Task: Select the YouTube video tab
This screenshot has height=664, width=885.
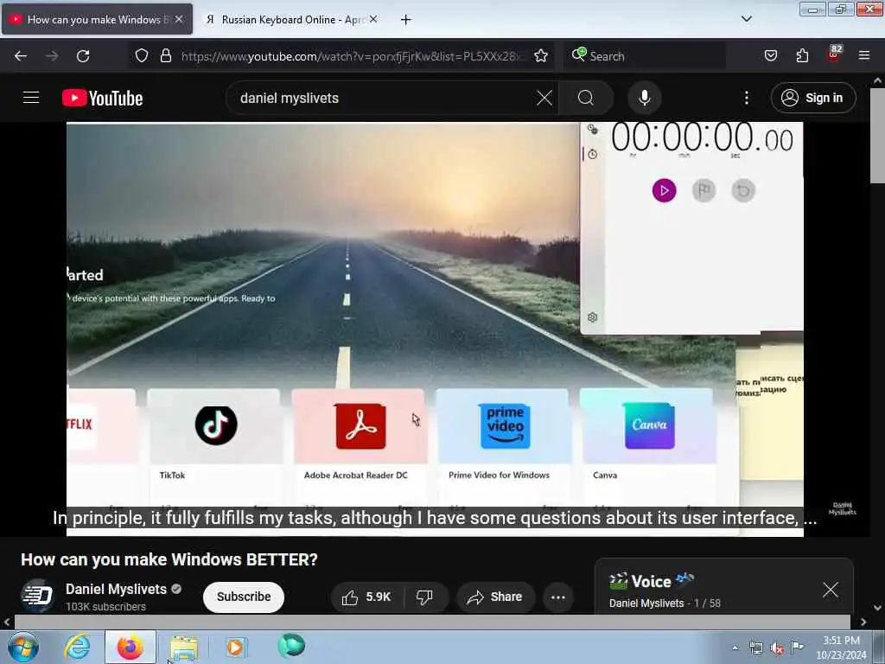Action: tap(97, 20)
